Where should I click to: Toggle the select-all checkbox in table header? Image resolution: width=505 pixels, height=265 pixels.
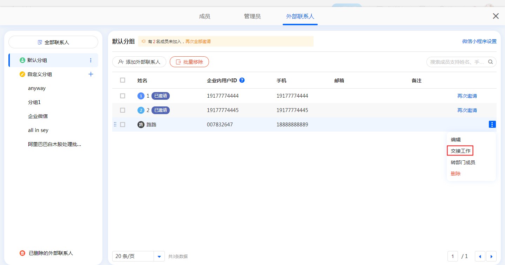coord(122,80)
